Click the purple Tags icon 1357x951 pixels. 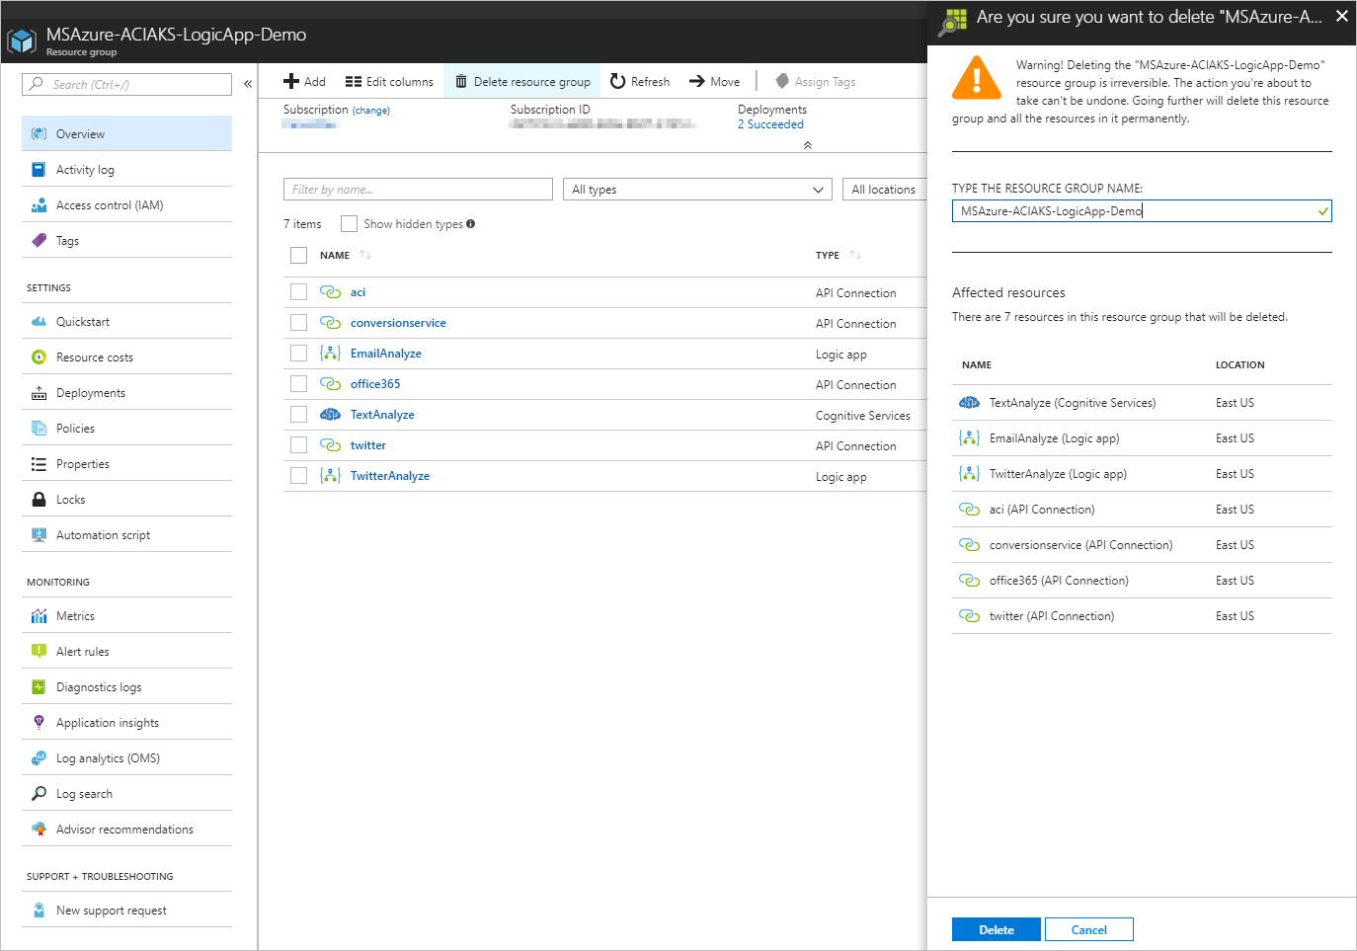(39, 241)
